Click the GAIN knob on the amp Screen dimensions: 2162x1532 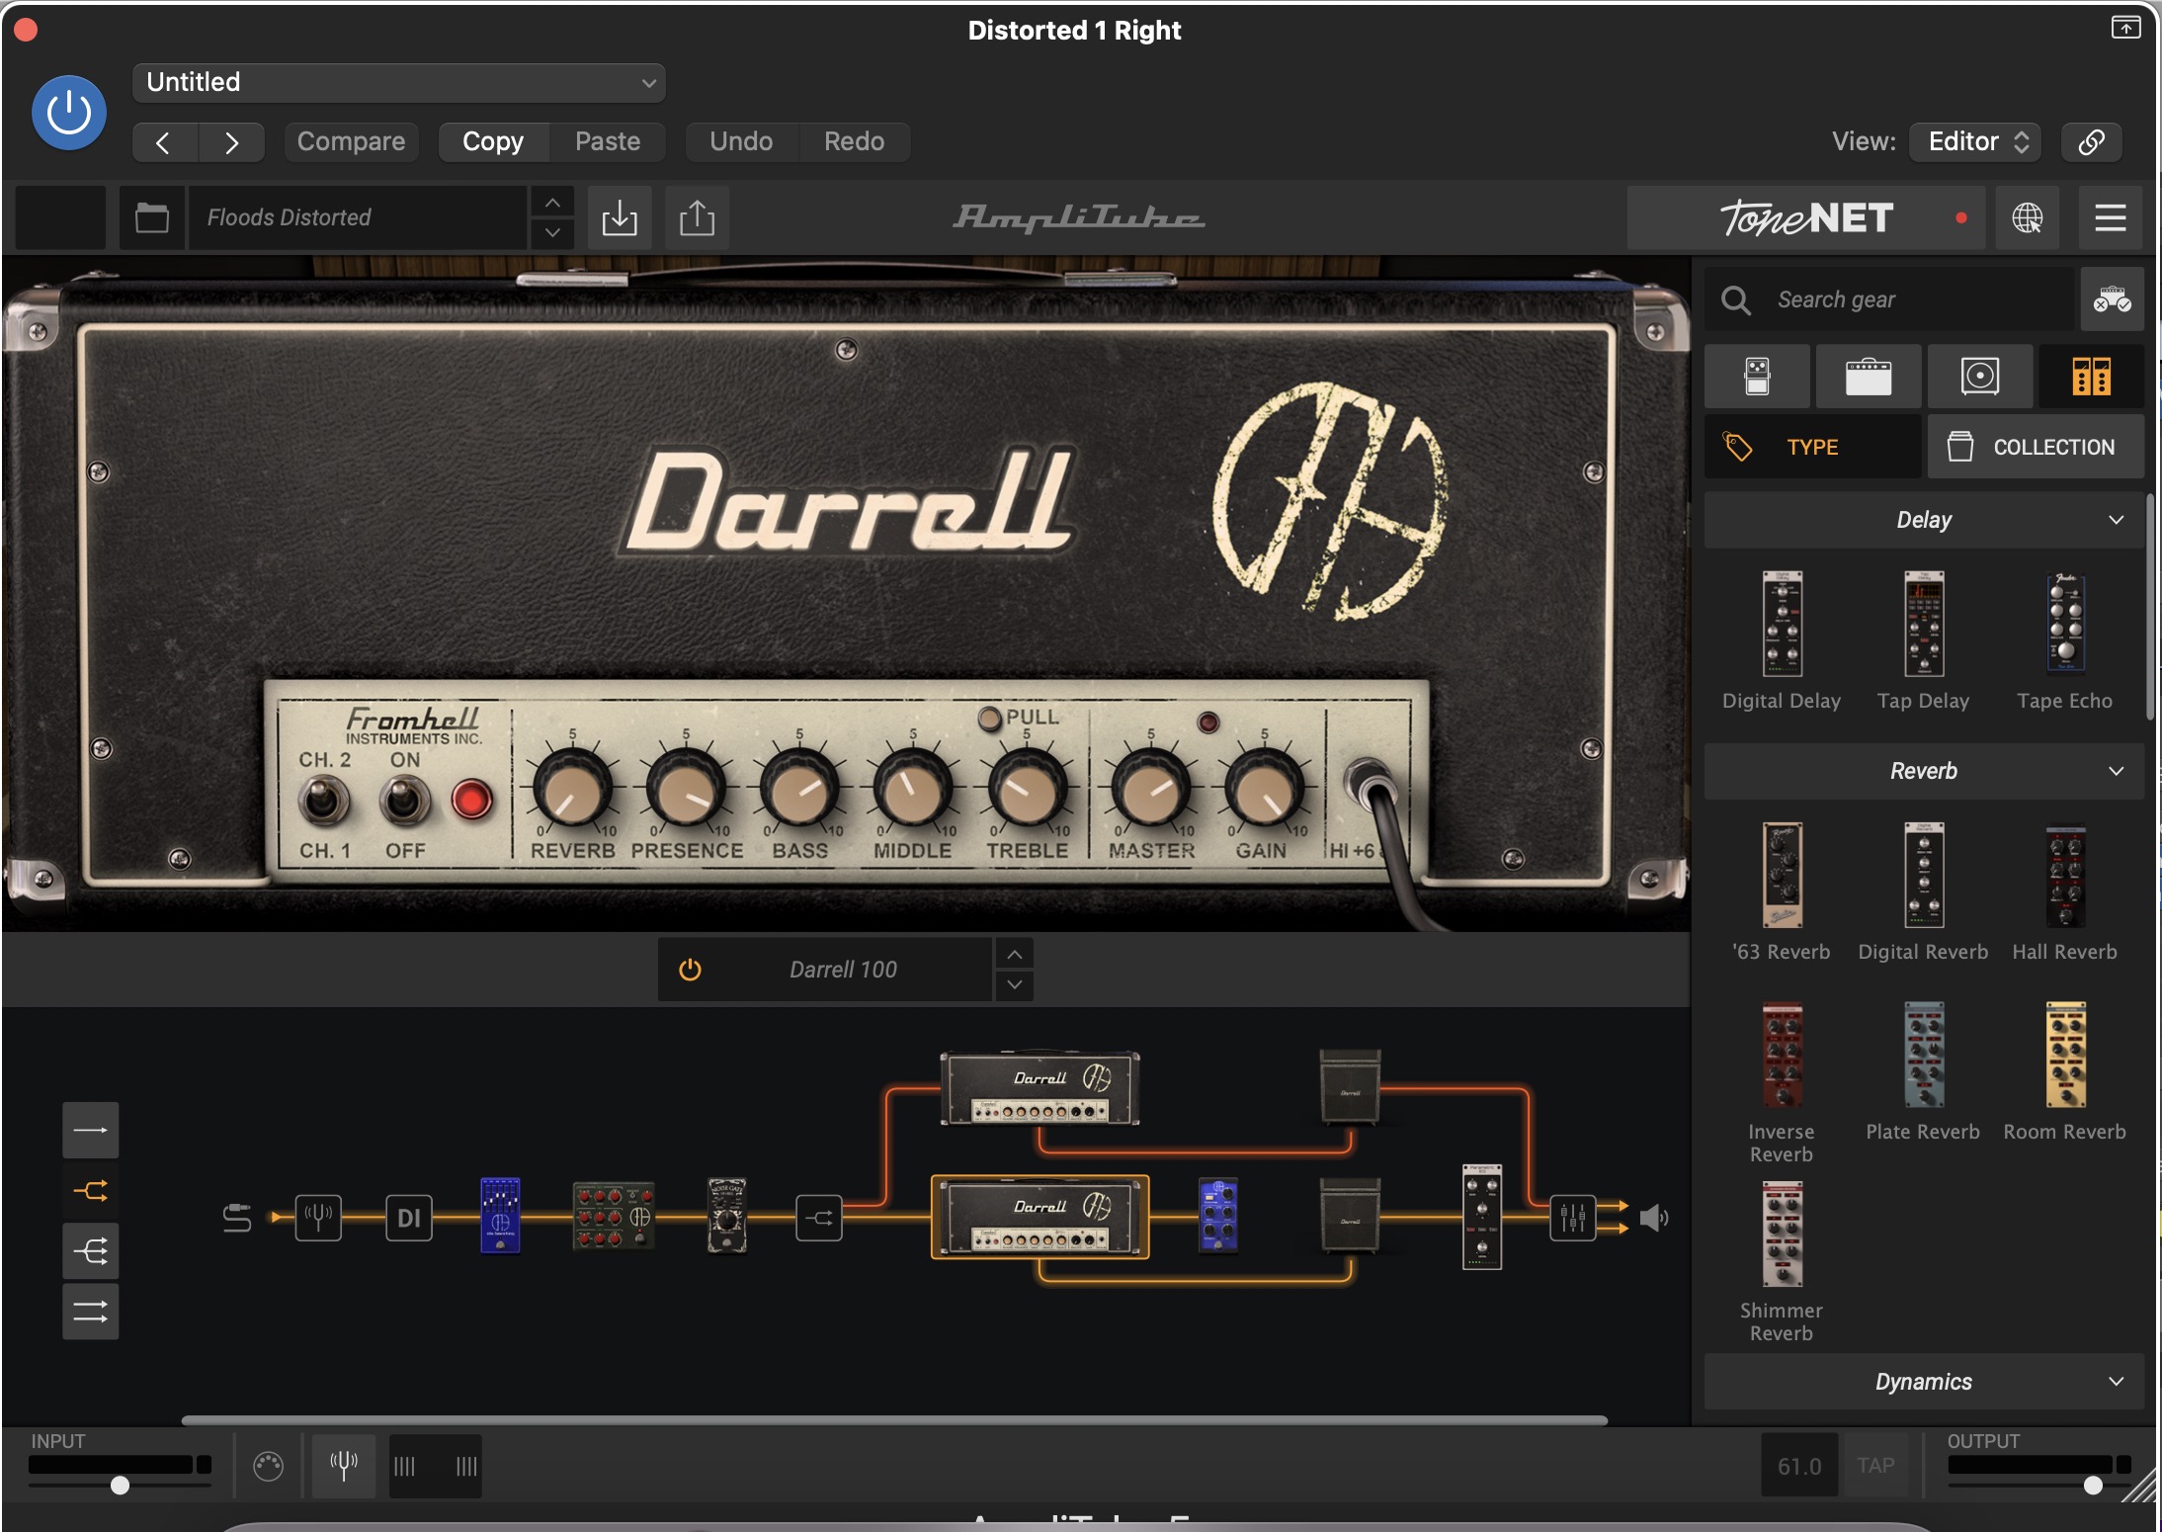[1264, 790]
